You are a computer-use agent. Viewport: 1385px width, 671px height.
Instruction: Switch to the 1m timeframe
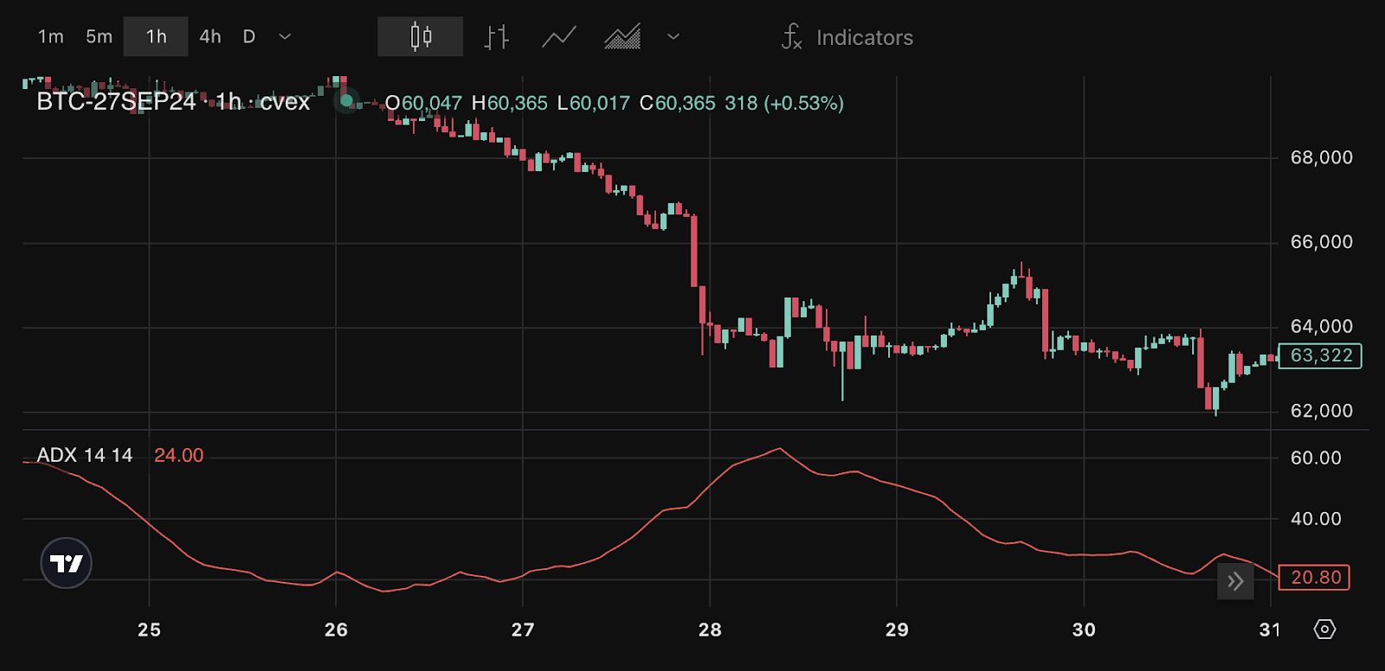point(50,36)
